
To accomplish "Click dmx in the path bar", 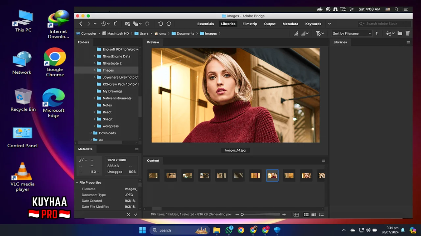I will (160, 33).
